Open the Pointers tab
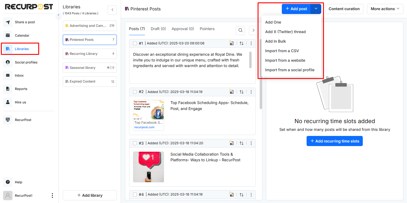Image resolution: width=407 pixels, height=203 pixels. click(207, 29)
